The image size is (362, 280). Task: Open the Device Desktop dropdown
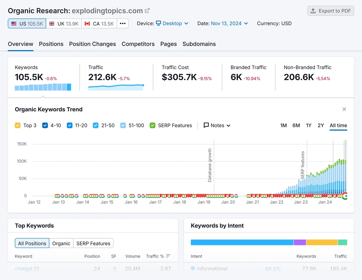[172, 24]
